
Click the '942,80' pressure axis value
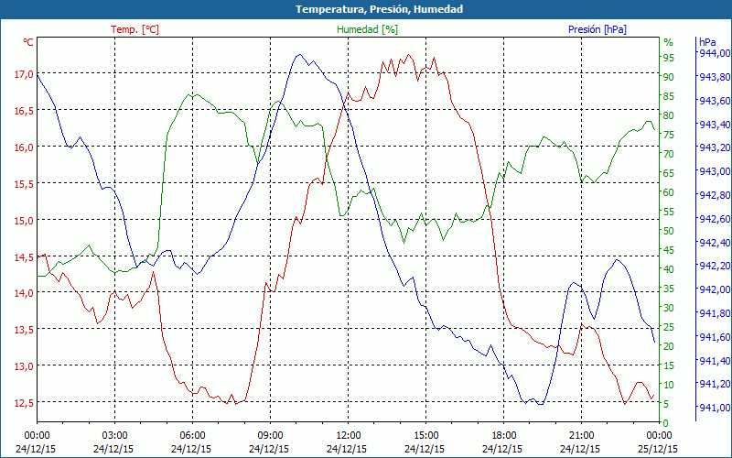[x=715, y=195]
